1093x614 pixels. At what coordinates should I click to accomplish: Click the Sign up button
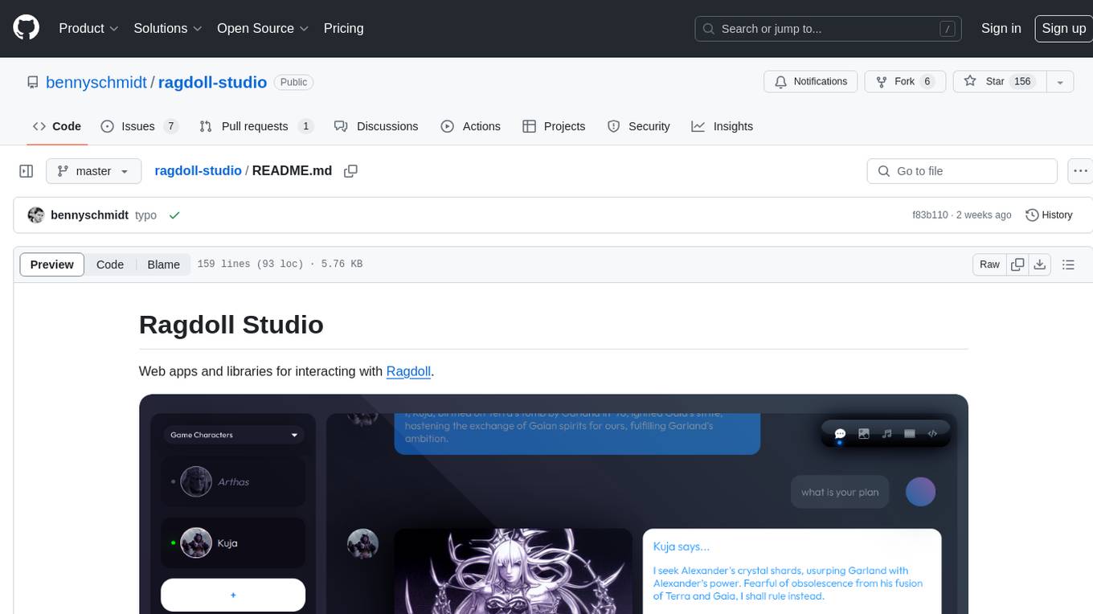(x=1063, y=28)
